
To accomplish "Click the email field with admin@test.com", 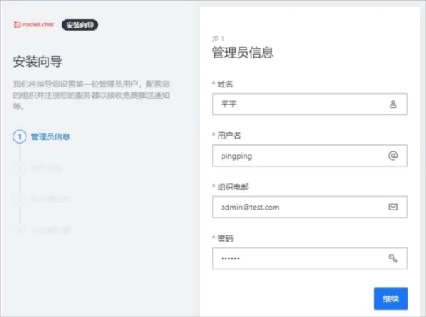I will (x=298, y=207).
